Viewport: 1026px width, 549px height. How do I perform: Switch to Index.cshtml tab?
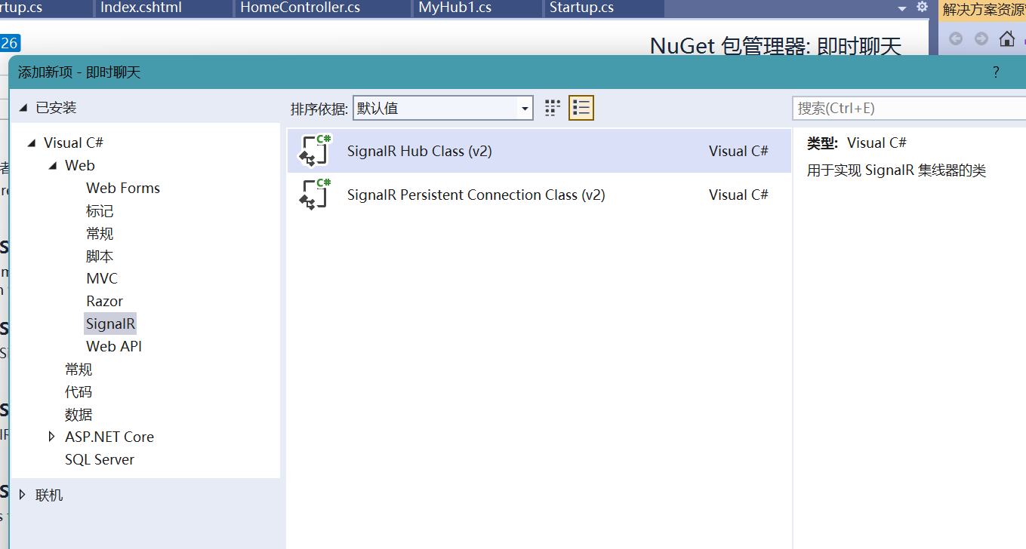click(141, 8)
